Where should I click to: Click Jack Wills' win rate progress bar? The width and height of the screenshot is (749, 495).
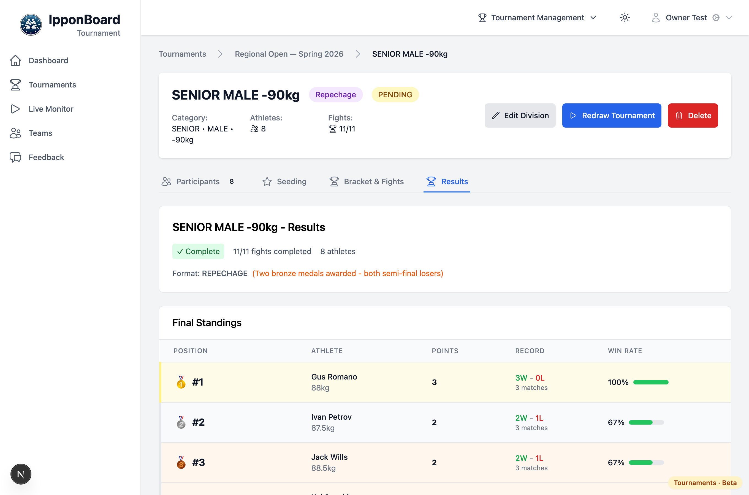click(646, 463)
